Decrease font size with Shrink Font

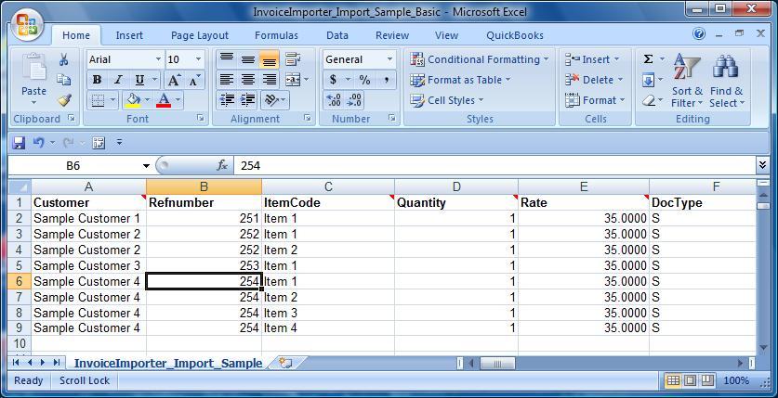(x=193, y=80)
